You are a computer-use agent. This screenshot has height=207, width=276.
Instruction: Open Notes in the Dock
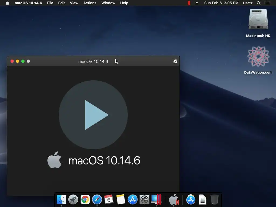(120, 199)
